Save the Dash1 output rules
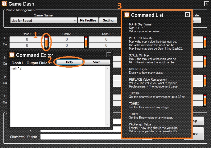This screenshot has width=211, height=148. [97, 62]
